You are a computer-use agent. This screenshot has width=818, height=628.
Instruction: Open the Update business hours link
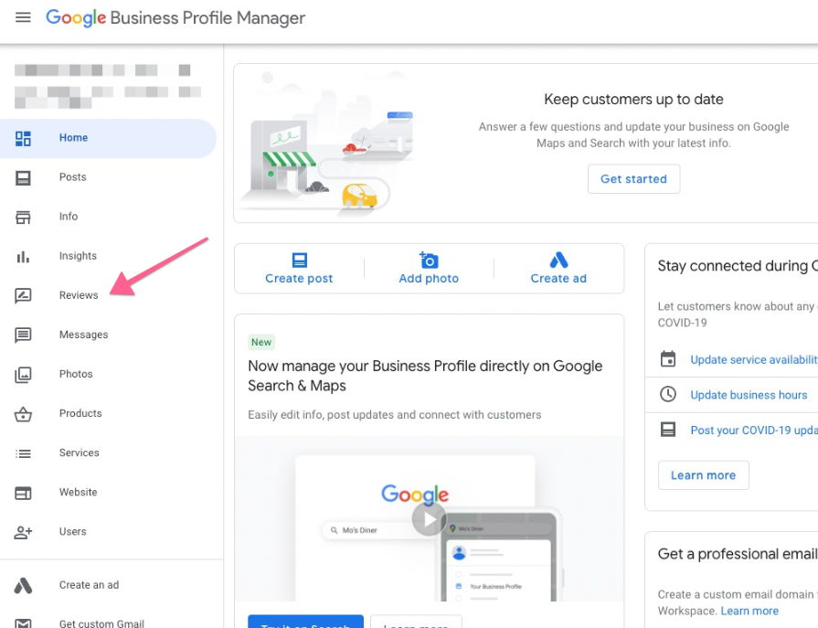point(749,395)
